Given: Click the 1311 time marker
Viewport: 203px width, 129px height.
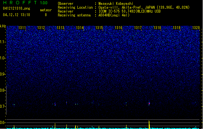Looking at the screenshot, I should (x=22, y=28).
